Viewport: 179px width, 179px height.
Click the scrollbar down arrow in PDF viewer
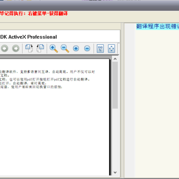pyautogui.click(x=115, y=173)
